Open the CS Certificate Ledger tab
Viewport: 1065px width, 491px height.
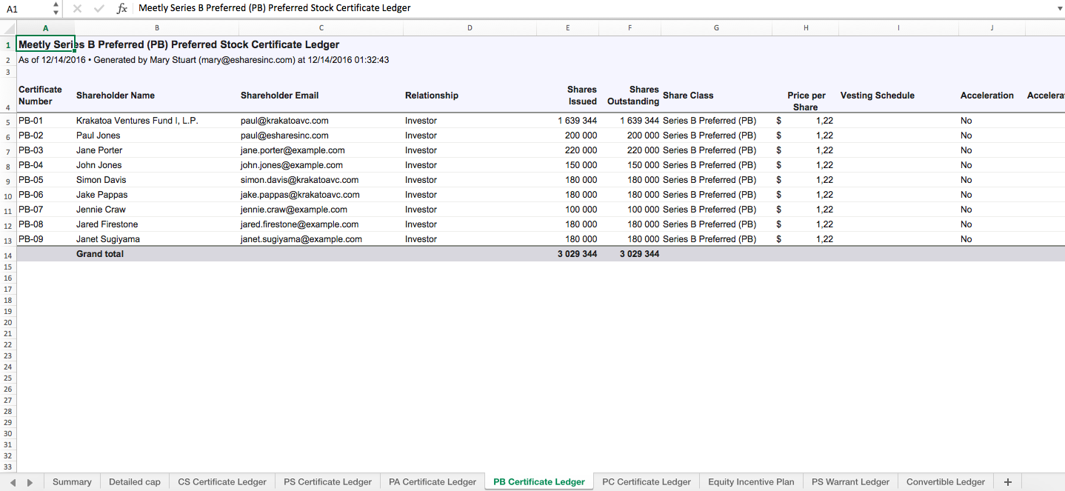(222, 481)
